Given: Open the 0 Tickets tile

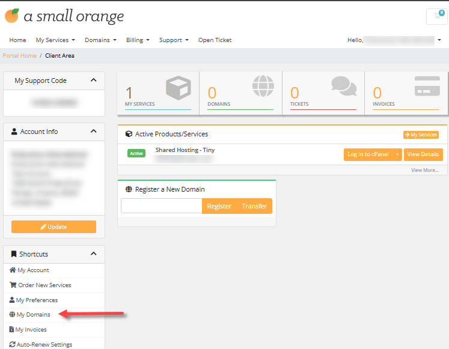Looking at the screenshot, I should click(323, 93).
